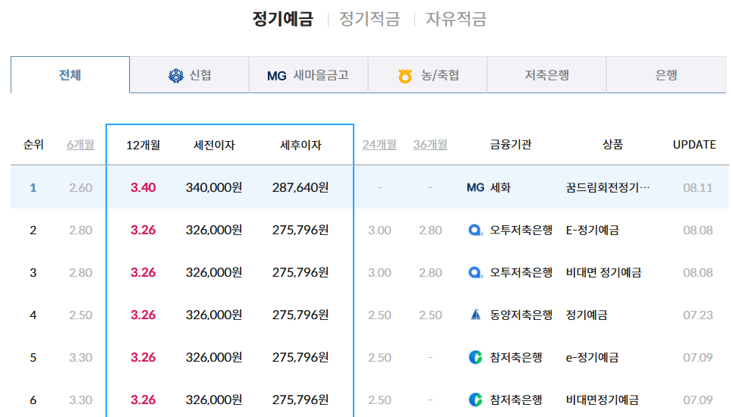
Task: Open the 농/축협 tab
Action: click(x=428, y=75)
